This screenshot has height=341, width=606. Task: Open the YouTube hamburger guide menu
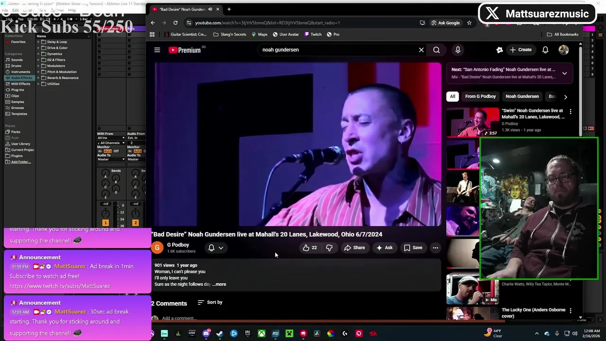click(x=157, y=50)
